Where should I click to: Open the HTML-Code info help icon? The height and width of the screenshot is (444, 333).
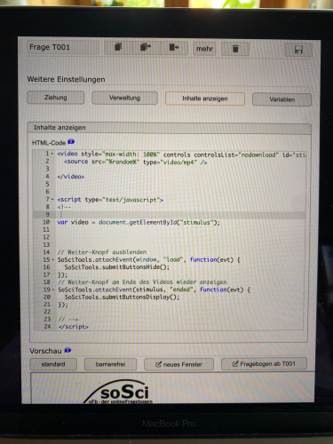[x=71, y=142]
